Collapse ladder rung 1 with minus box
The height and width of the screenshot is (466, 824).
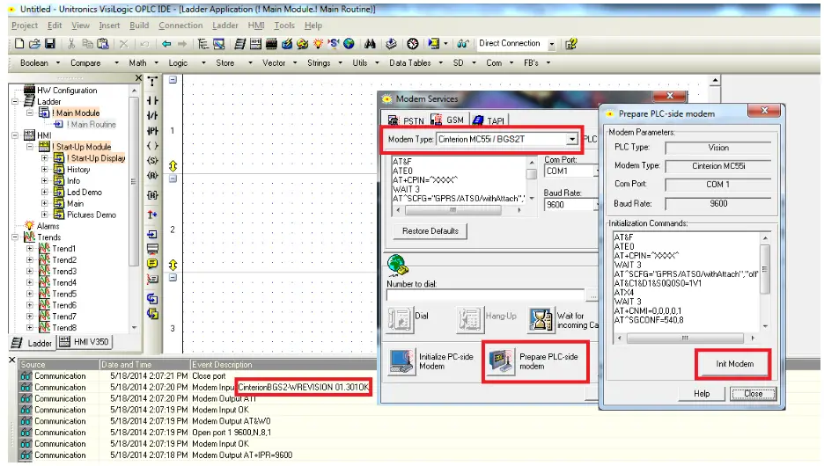click(173, 80)
